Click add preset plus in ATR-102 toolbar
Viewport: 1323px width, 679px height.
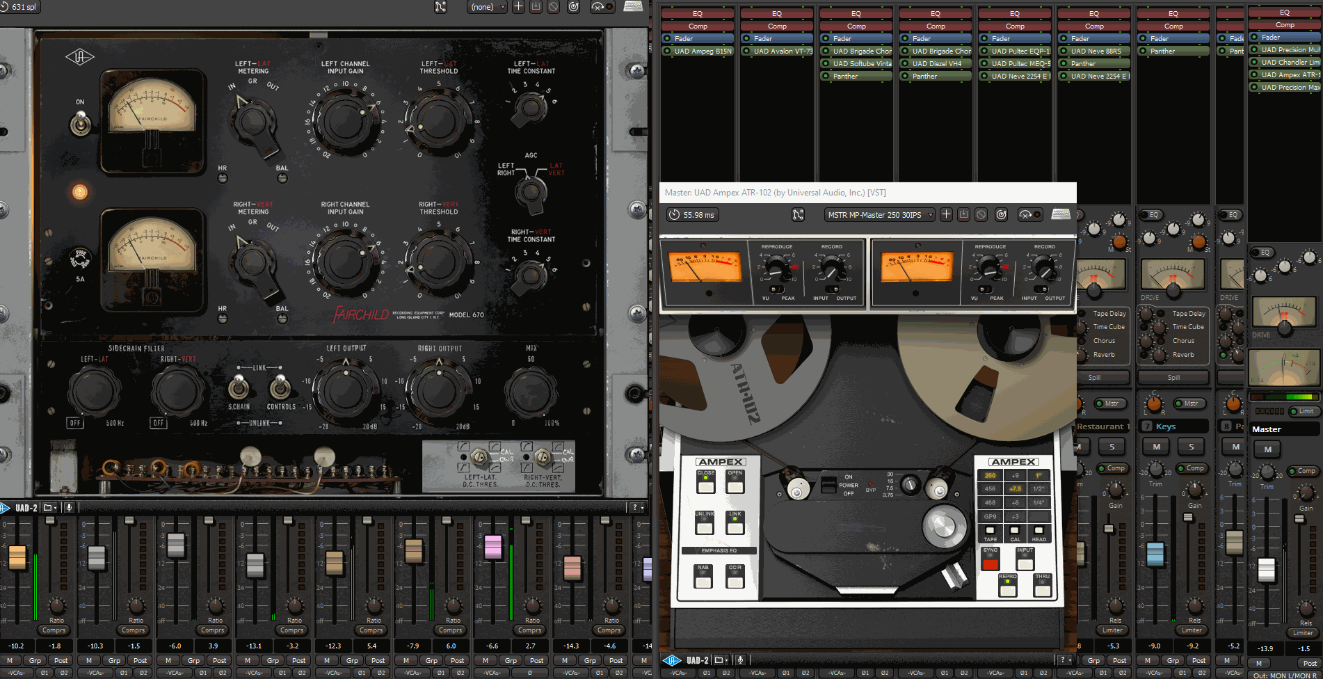(x=946, y=215)
